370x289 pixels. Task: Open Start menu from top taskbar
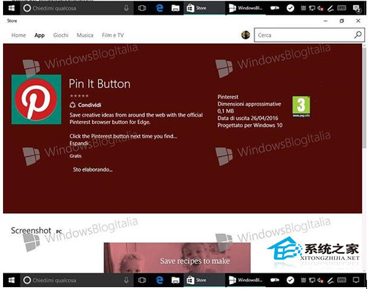tap(11, 8)
